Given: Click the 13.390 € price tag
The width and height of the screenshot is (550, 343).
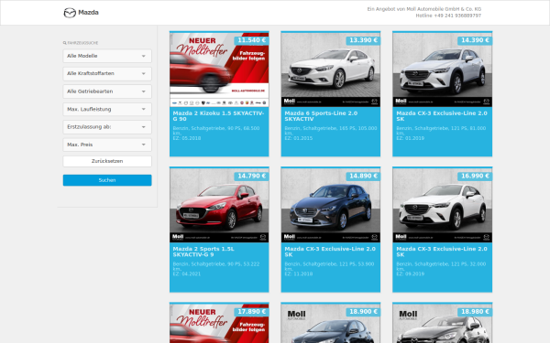Looking at the screenshot, I should (363, 40).
